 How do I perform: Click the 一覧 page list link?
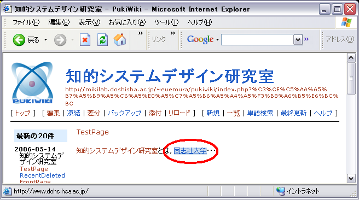coord(233,113)
